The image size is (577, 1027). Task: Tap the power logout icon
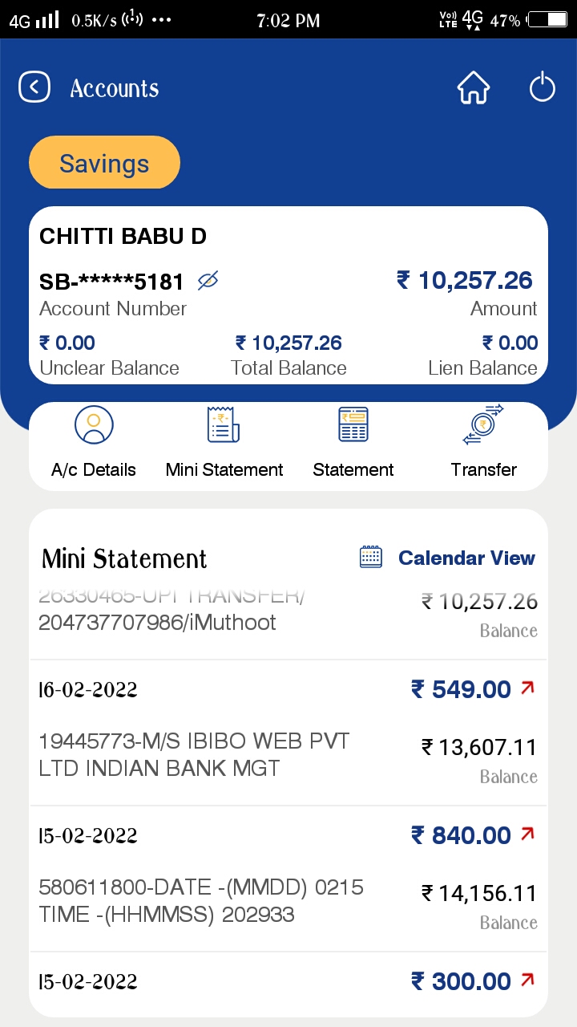pyautogui.click(x=543, y=87)
